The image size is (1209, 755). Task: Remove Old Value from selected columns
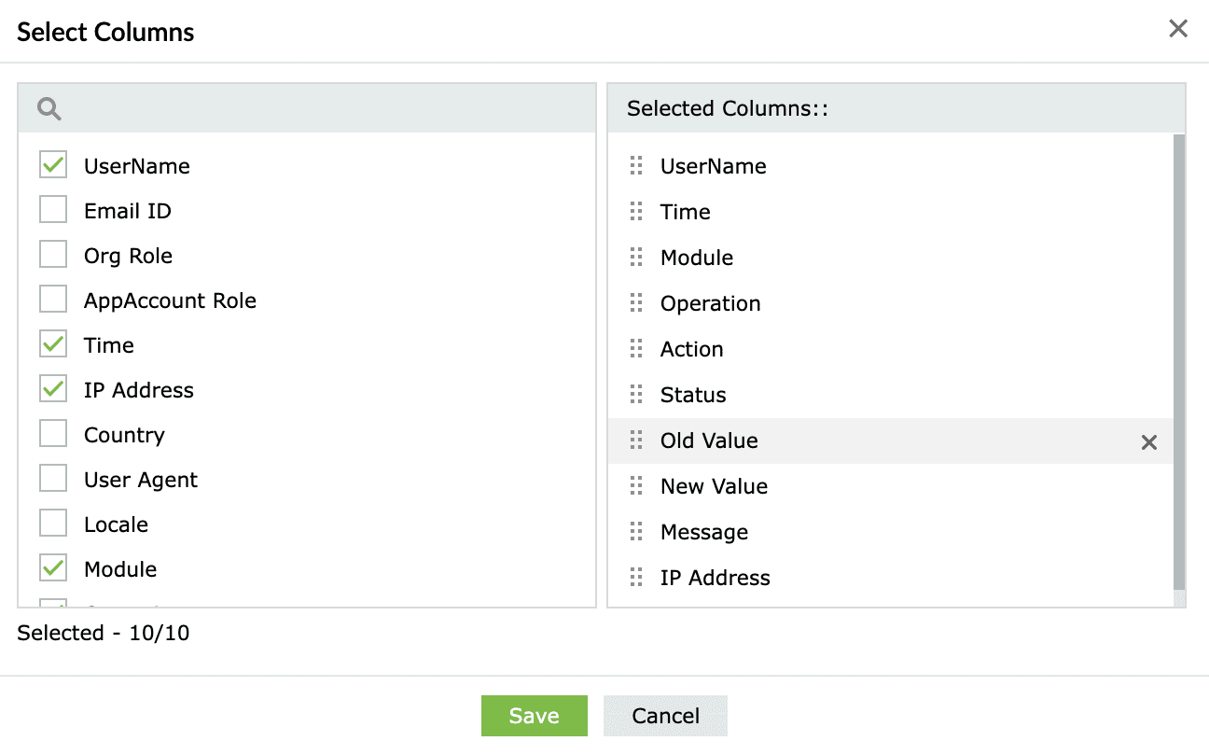coord(1149,442)
